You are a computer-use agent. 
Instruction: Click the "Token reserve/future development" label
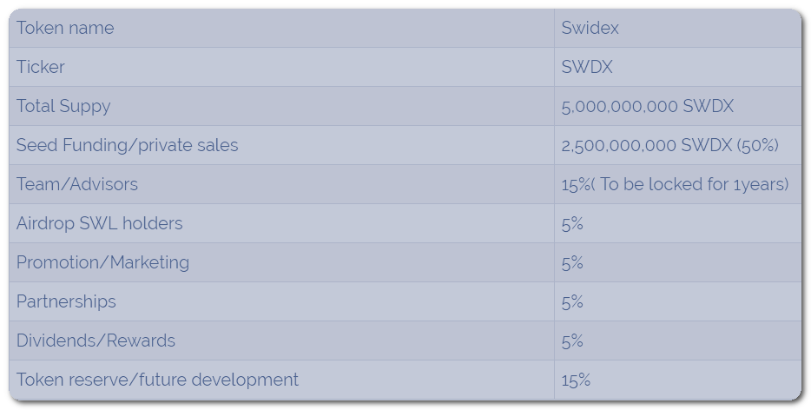(157, 380)
